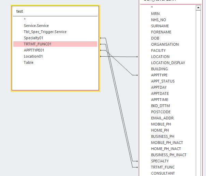Select the ORGANISATION field
This screenshot has width=206, height=176.
pyautogui.click(x=165, y=44)
